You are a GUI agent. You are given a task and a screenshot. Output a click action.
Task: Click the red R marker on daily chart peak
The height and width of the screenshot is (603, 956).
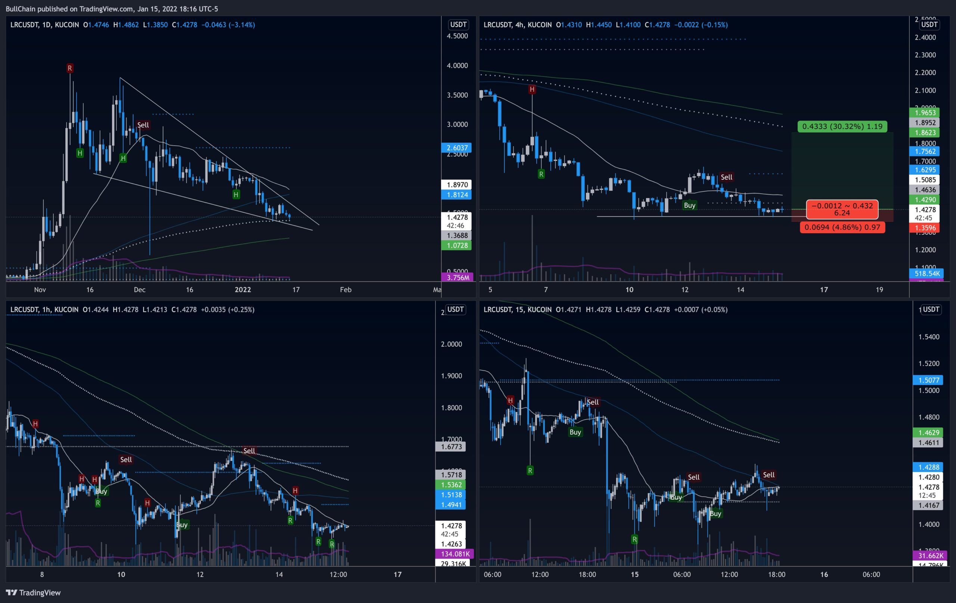click(x=70, y=68)
